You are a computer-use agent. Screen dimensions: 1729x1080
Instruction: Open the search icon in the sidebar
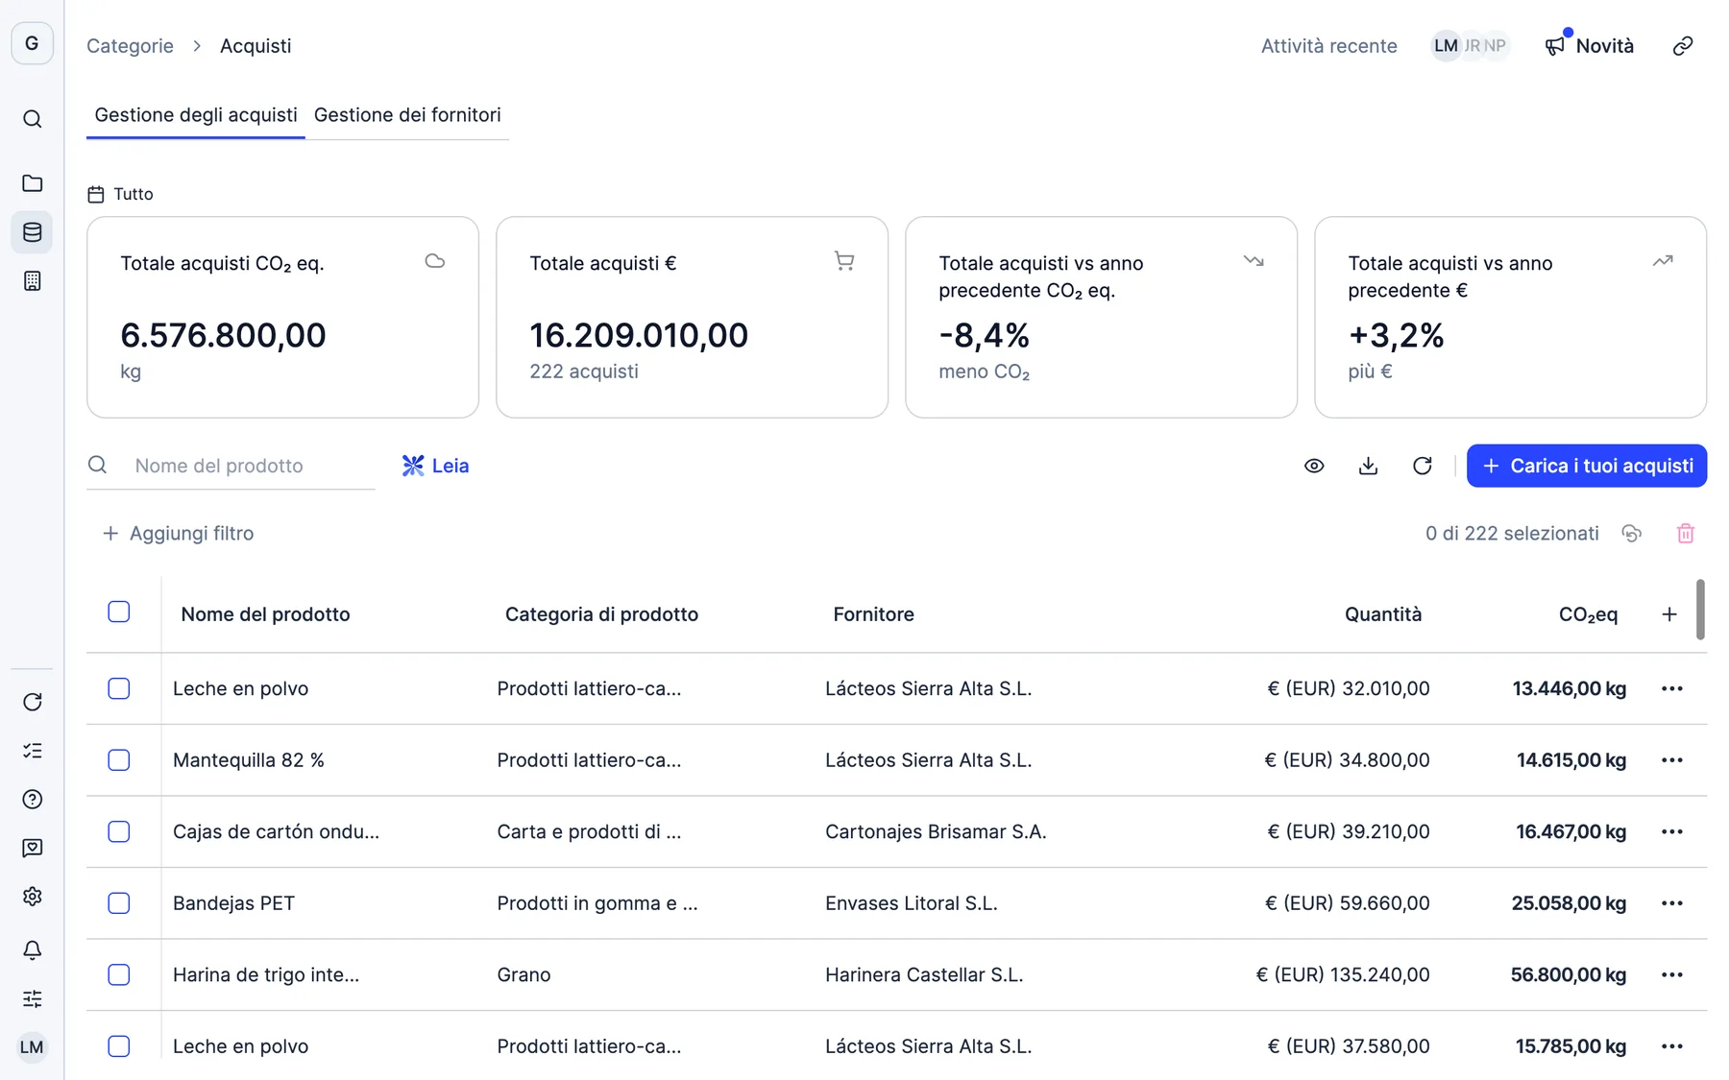point(32,119)
